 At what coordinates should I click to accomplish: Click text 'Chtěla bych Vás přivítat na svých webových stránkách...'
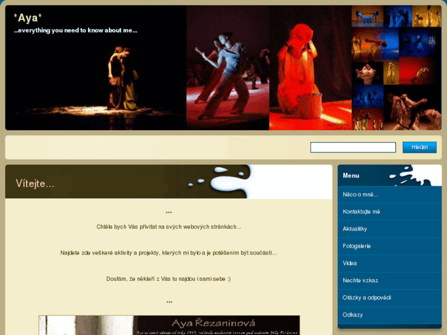[168, 227]
